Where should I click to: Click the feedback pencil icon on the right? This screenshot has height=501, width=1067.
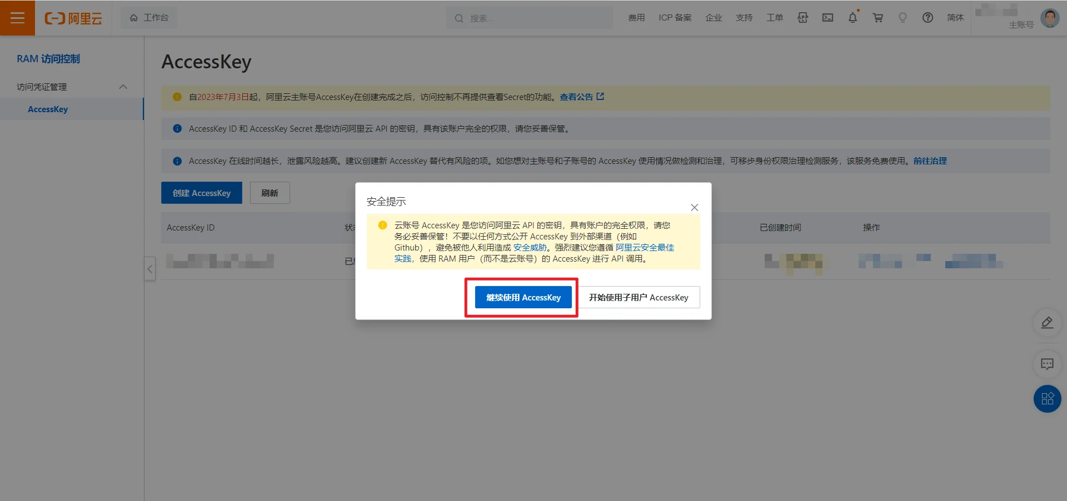[1047, 323]
